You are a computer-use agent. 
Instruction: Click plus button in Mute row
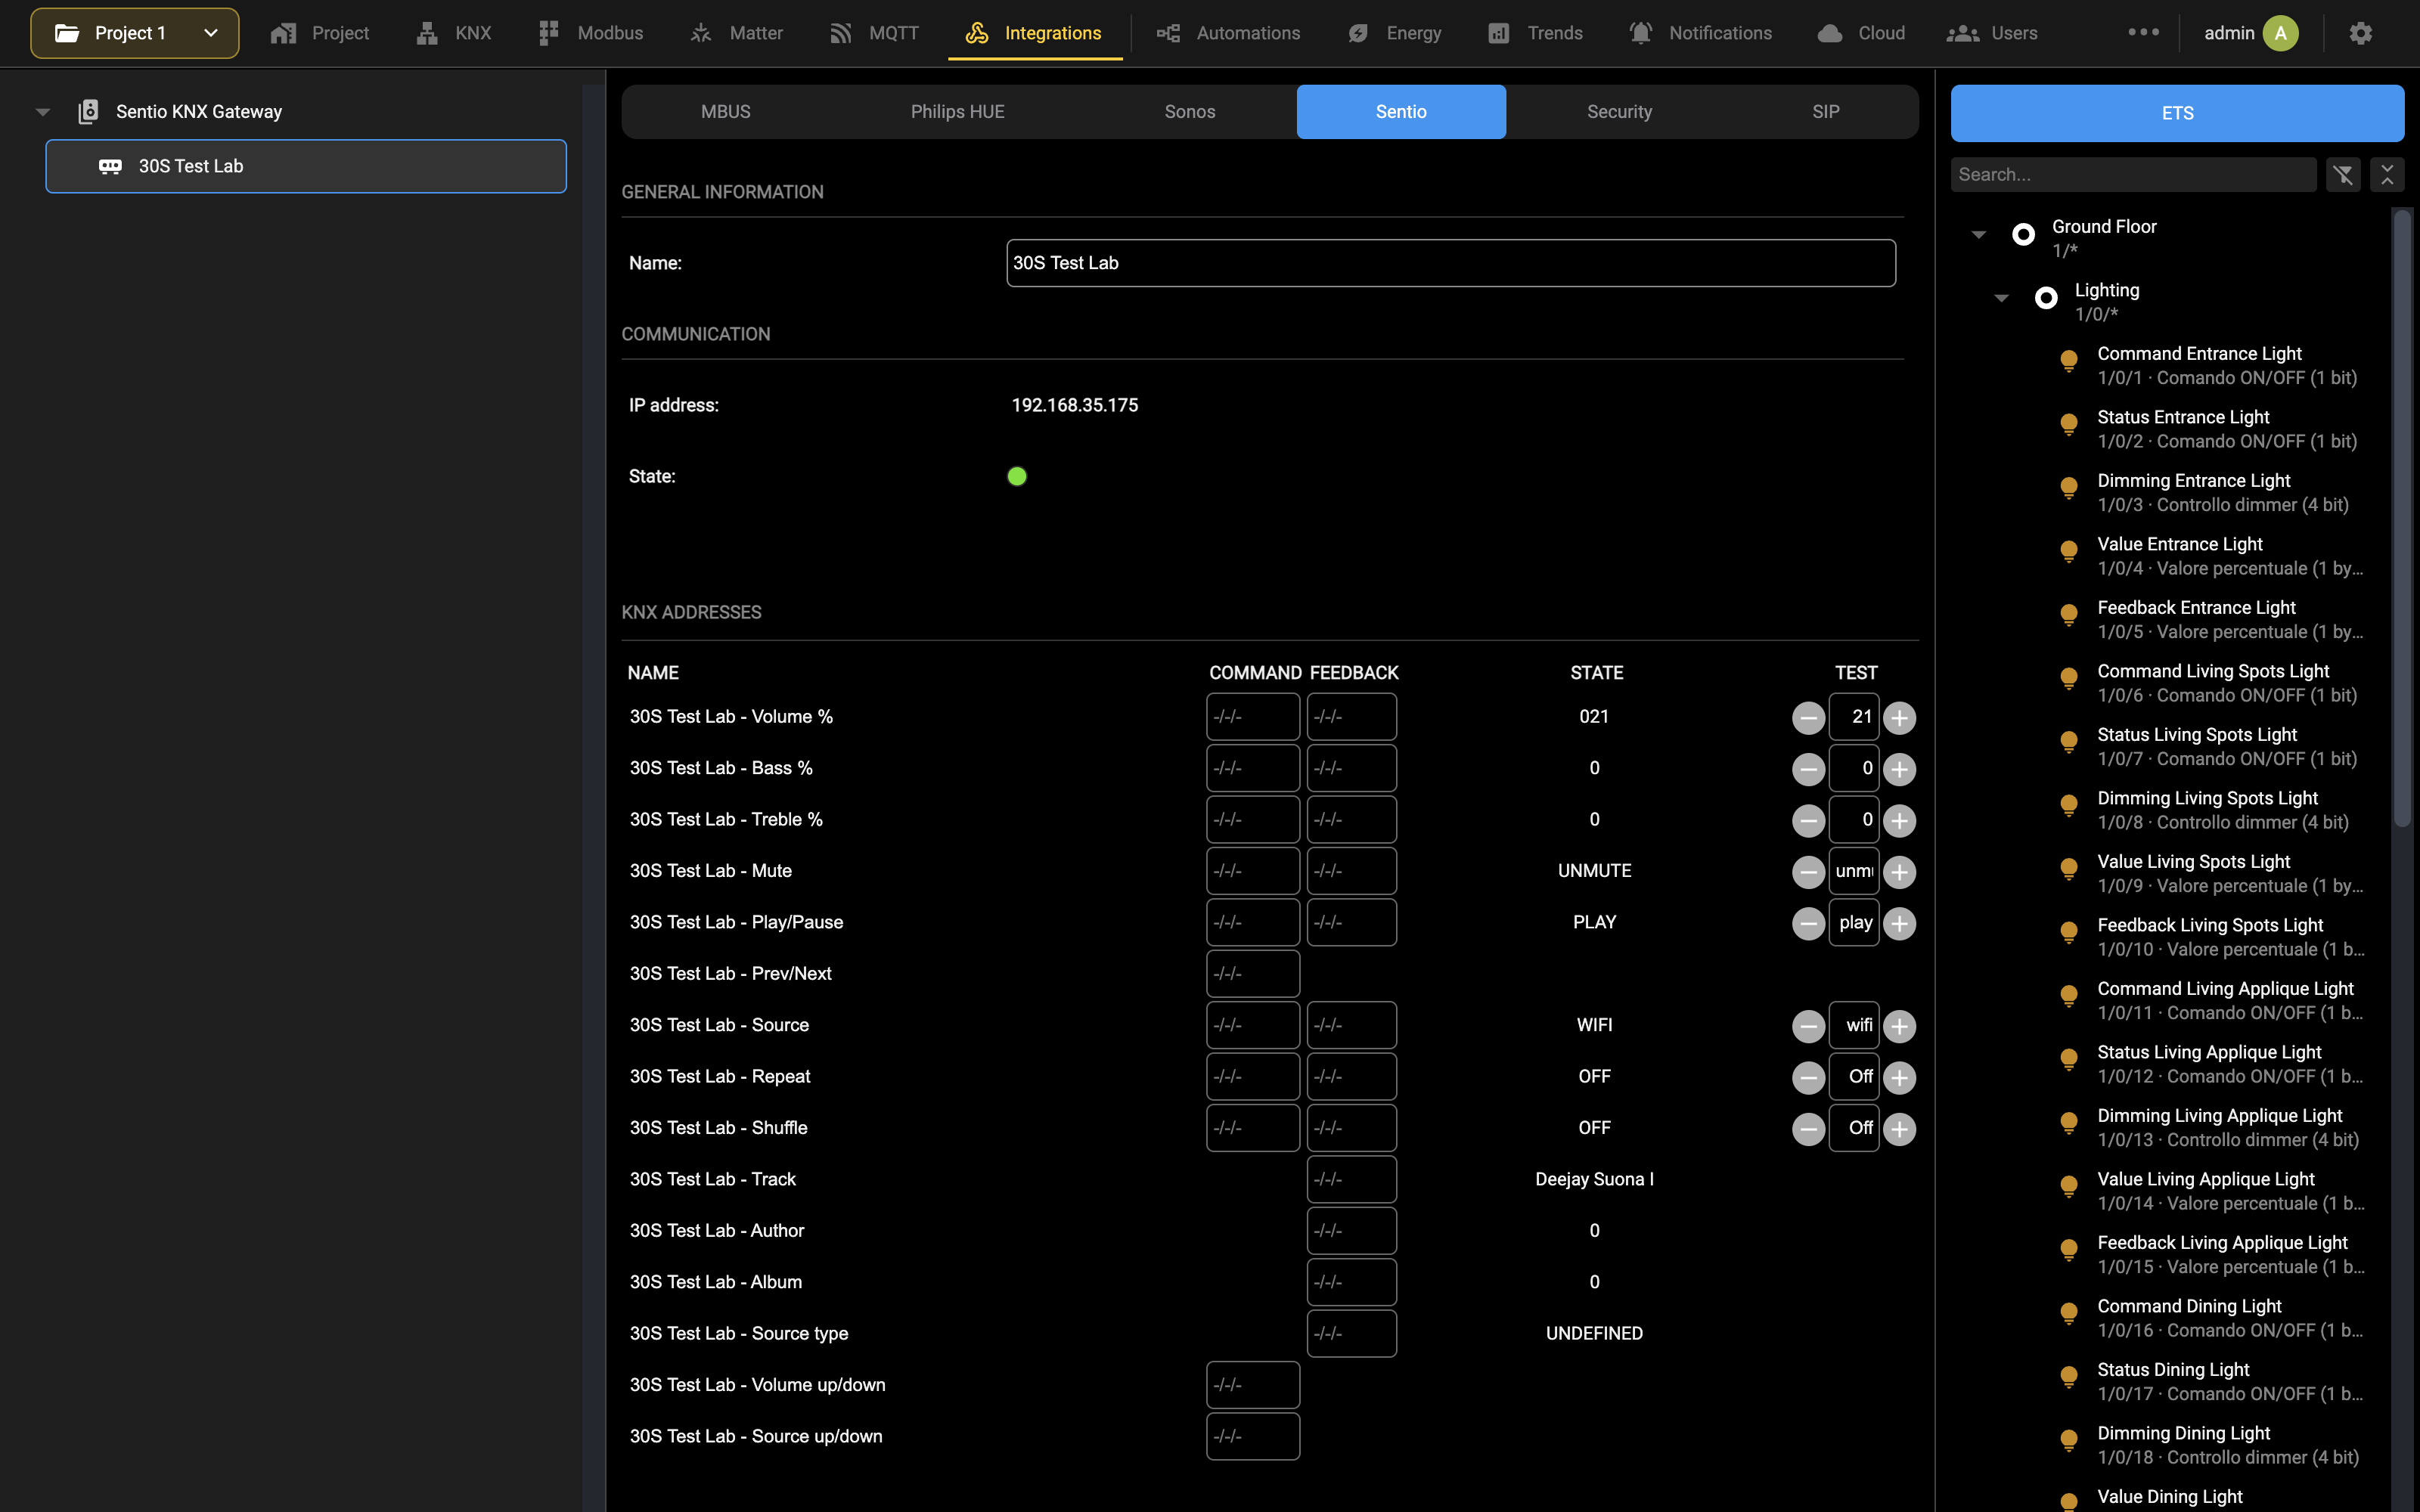1899,872
